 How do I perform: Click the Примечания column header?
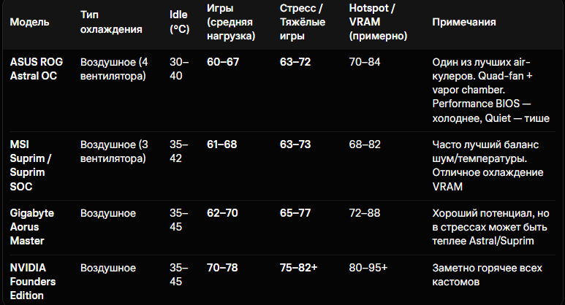pos(463,23)
